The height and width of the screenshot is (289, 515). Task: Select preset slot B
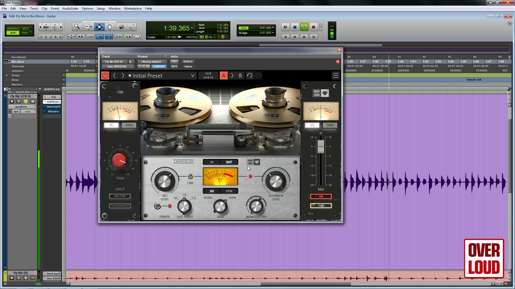(240, 75)
